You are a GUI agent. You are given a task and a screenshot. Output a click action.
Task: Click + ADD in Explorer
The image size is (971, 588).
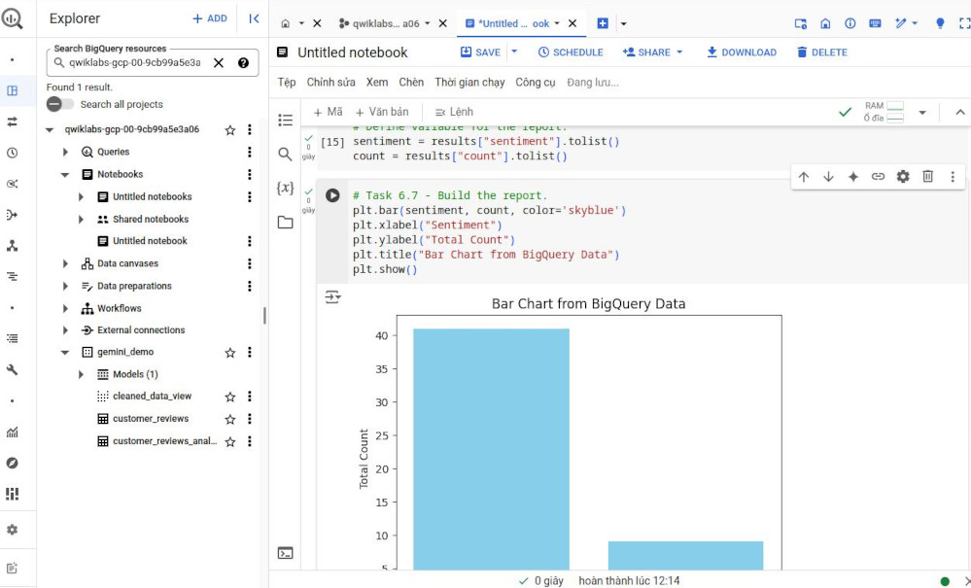[210, 18]
